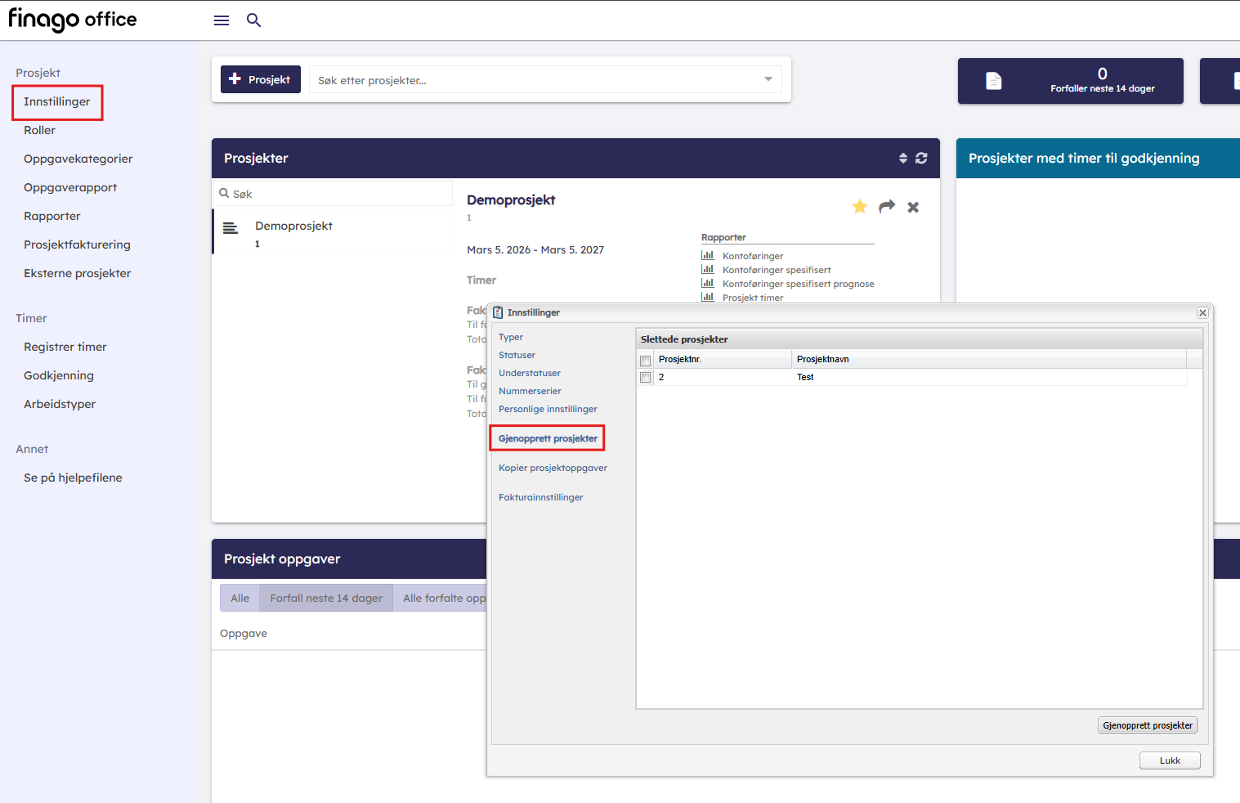Click the share arrow icon on Demoprosjekt
Image resolution: width=1240 pixels, height=803 pixels.
pos(887,207)
